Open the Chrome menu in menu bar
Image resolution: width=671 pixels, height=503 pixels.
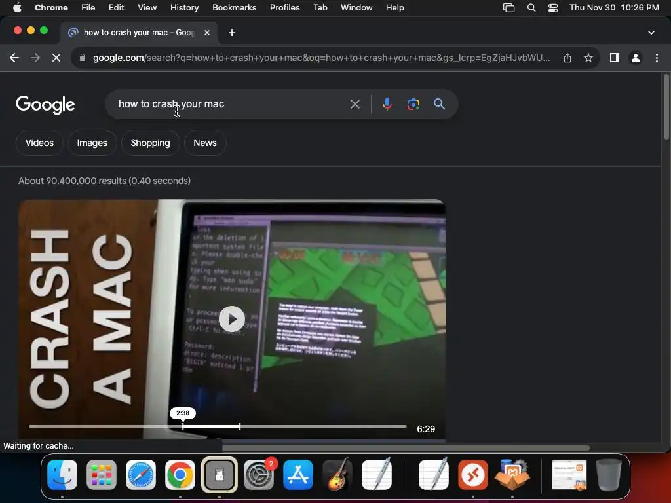(x=51, y=8)
